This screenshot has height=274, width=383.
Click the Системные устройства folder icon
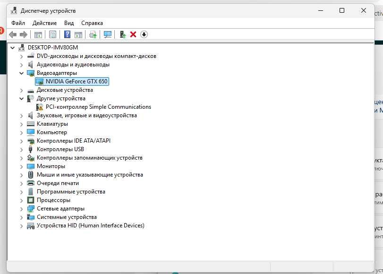click(31, 217)
